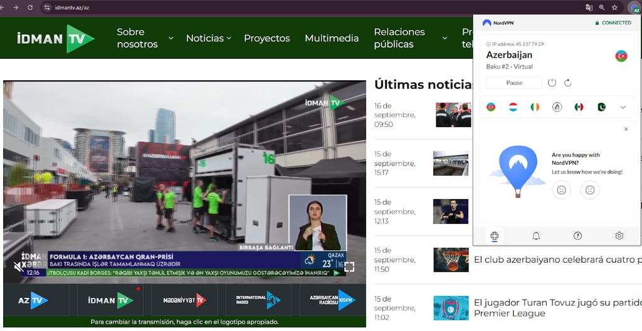Open news thumbnail dated 16 de septiembre 09:50
This screenshot has width=642, height=331.
pyautogui.click(x=454, y=115)
